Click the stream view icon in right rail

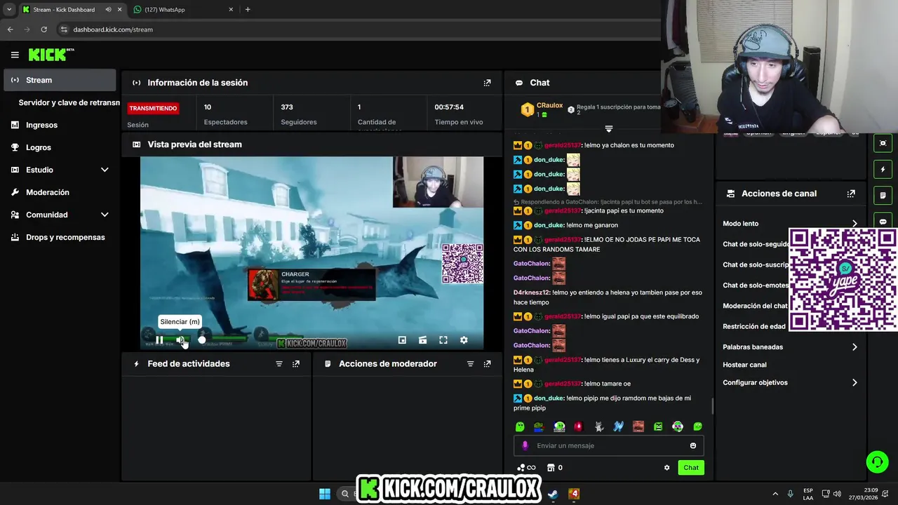point(883,143)
